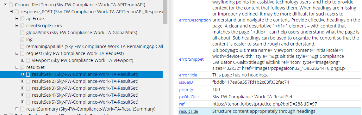Collapse the resultSet tree node
The width and height of the screenshot is (362, 115).
[17, 67]
